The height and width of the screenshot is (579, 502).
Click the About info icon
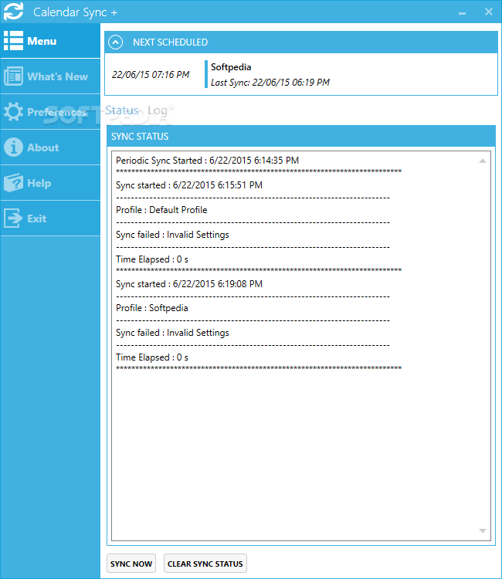[13, 147]
